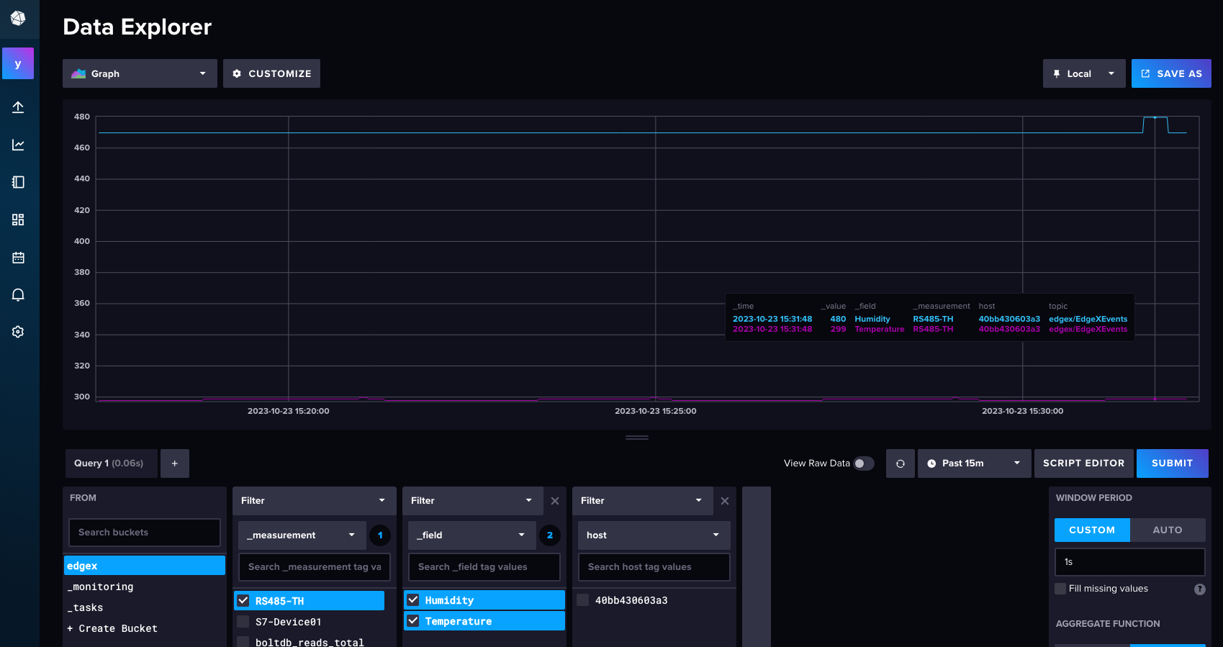The width and height of the screenshot is (1223, 647).
Task: Go to Dashboards via sidebar icon
Action: tap(18, 220)
